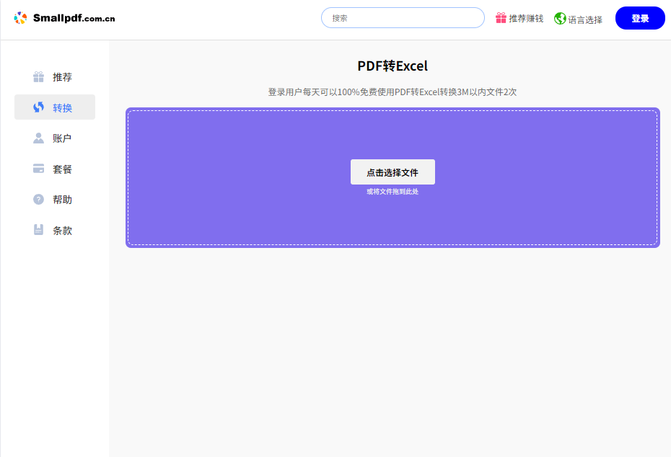Go to 账户 label in sidebar
This screenshot has width=671, height=457.
62,138
